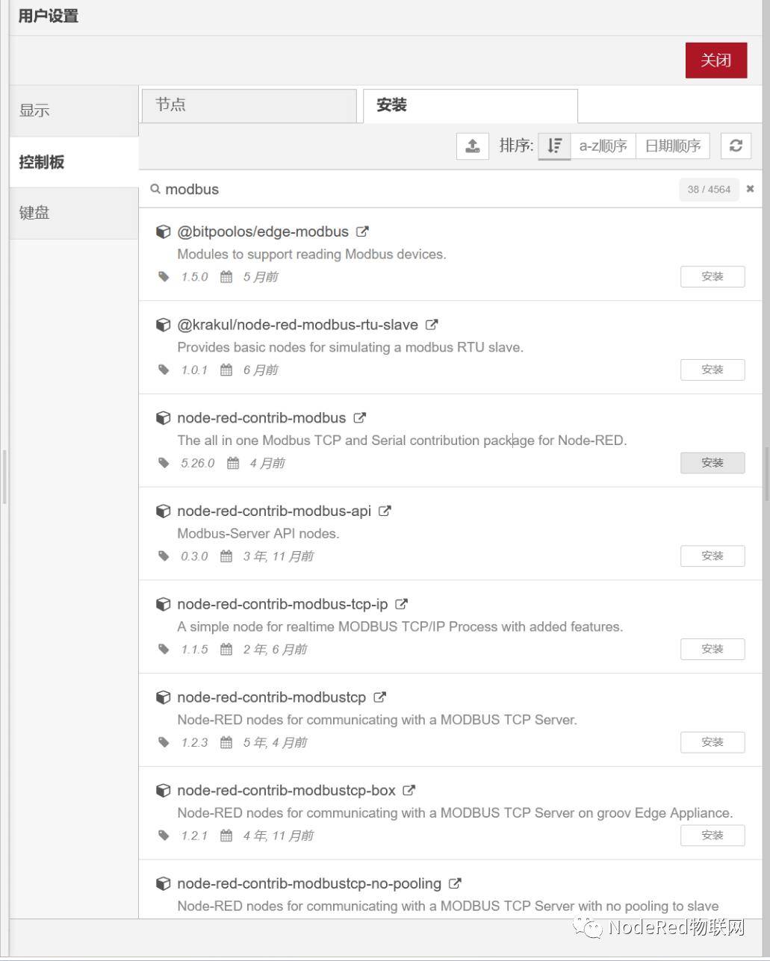Click the node-red-contrib-modbus-api package name

pyautogui.click(x=274, y=511)
